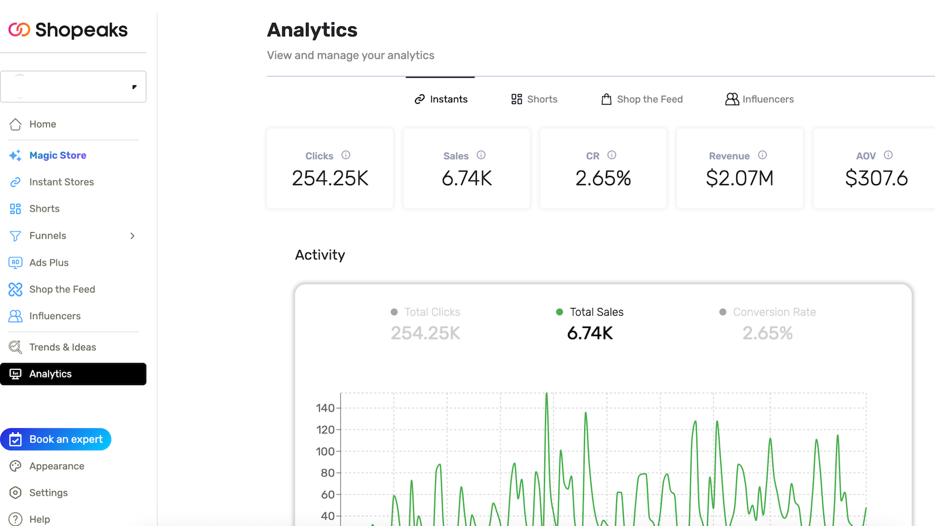Select Shop the Feed in the sidebar
Viewport: 935px width, 526px height.
(x=62, y=289)
